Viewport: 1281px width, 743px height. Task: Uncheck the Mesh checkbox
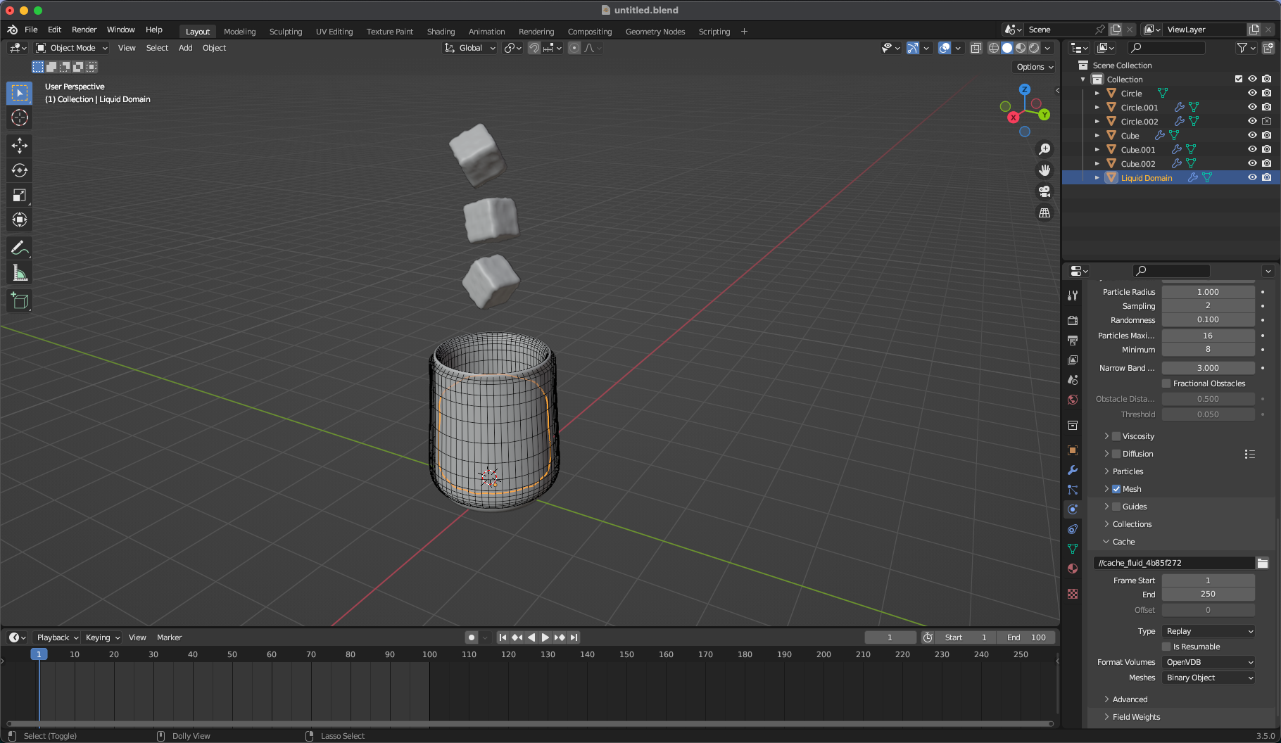(1116, 489)
